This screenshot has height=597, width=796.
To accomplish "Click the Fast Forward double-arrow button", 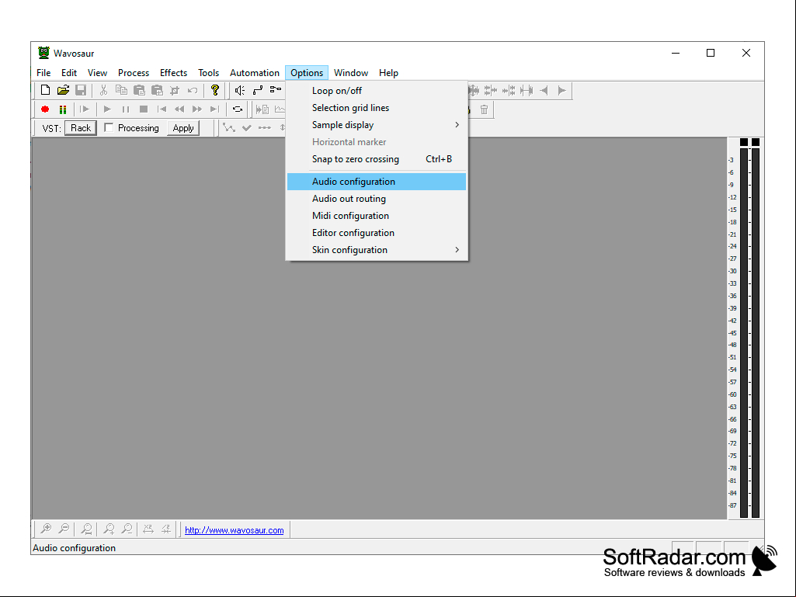I will pos(197,109).
